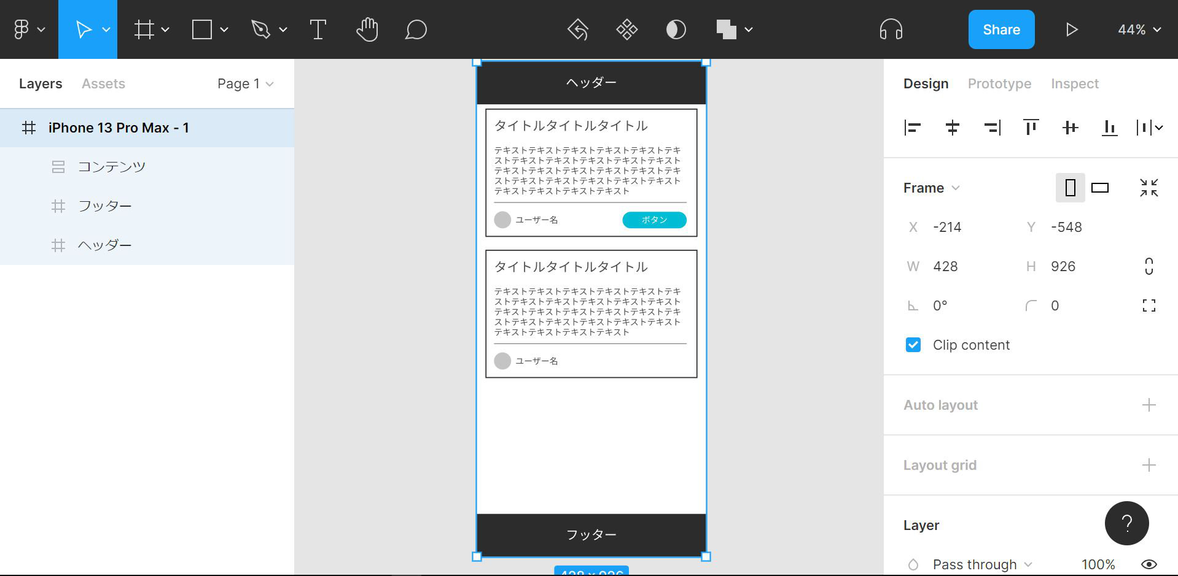Add auto layout with plus icon
Image resolution: width=1178 pixels, height=576 pixels.
point(1149,405)
